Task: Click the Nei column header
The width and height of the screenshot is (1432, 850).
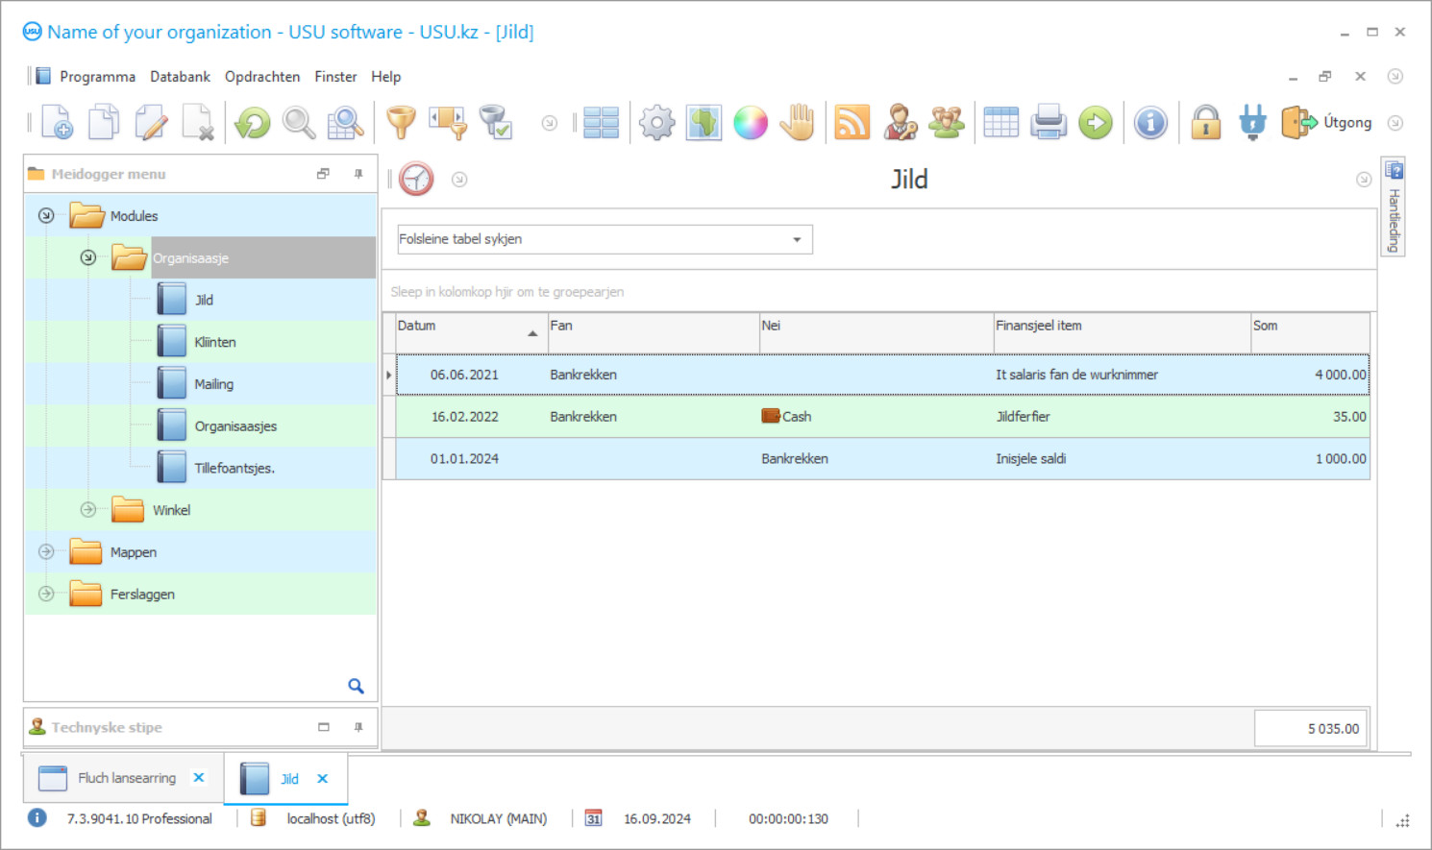Action: tap(876, 332)
